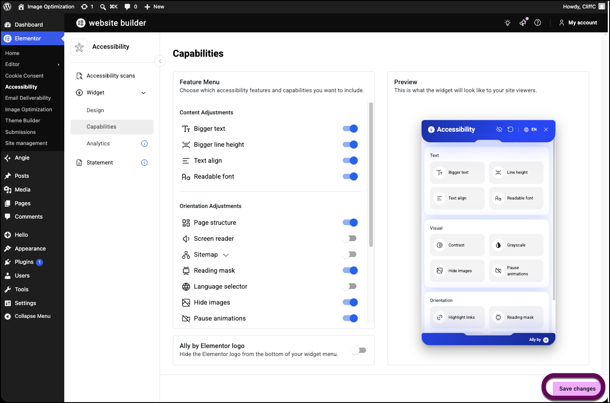Click the Grayscale button in preview
The image size is (610, 403).
(516, 245)
